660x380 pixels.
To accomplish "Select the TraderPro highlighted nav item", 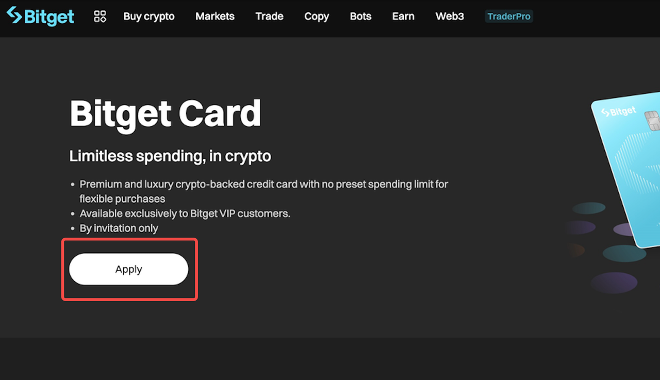I will click(x=508, y=16).
